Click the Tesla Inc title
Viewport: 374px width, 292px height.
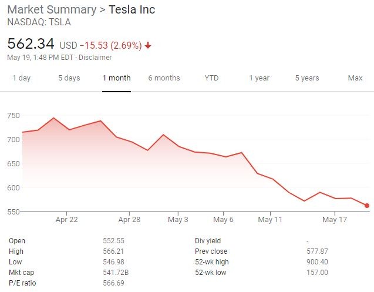(x=132, y=10)
